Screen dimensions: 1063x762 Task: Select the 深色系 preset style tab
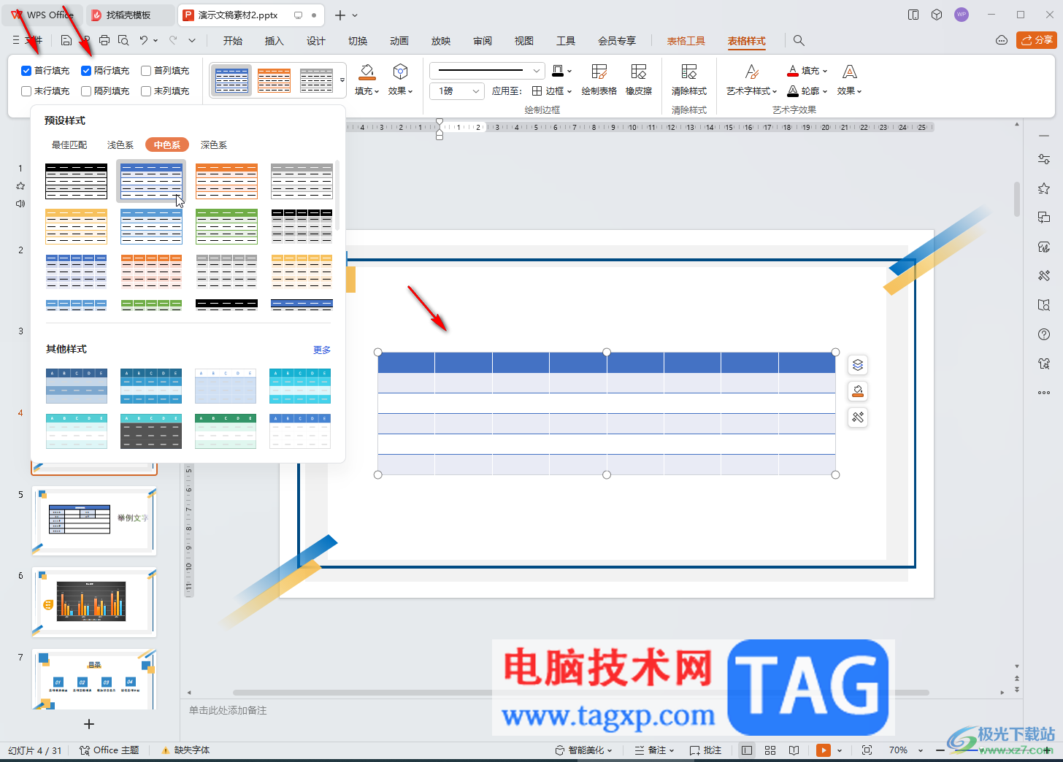(214, 145)
